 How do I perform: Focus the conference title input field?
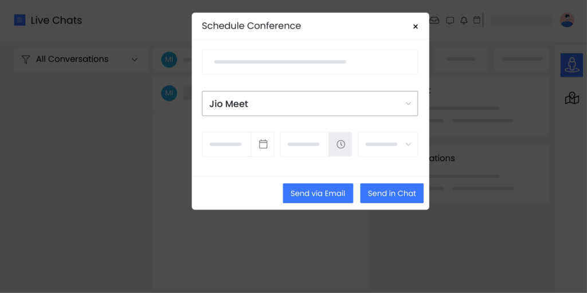[x=310, y=62]
